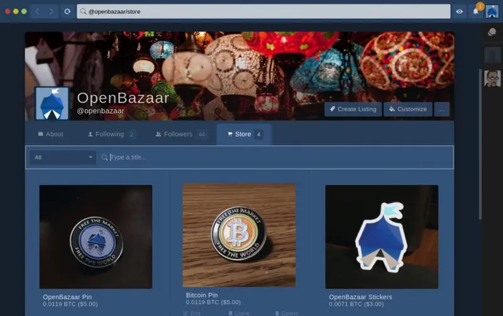Viewport: 503px width, 316px height.
Task: Open the Bitcoin Pin listing image
Action: tap(239, 235)
